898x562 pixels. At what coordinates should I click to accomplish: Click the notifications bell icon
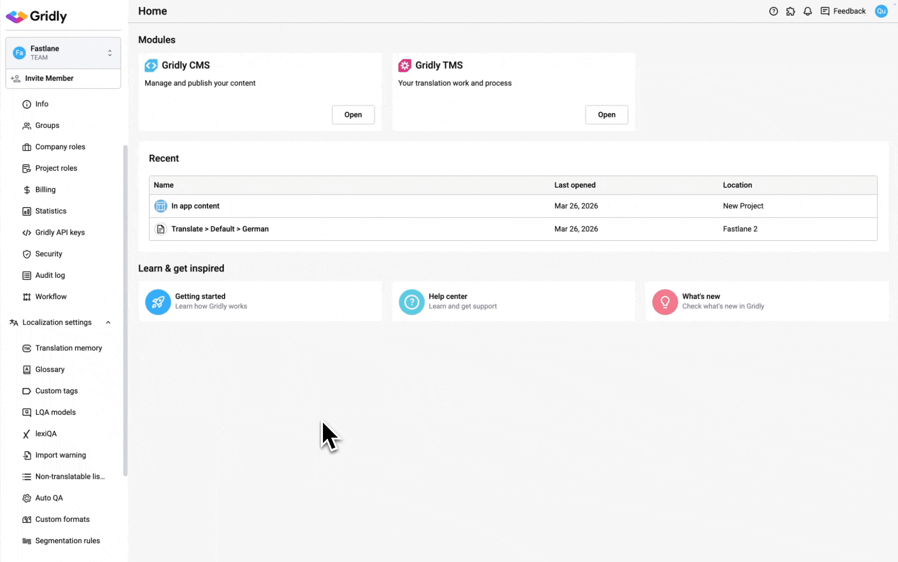point(807,11)
